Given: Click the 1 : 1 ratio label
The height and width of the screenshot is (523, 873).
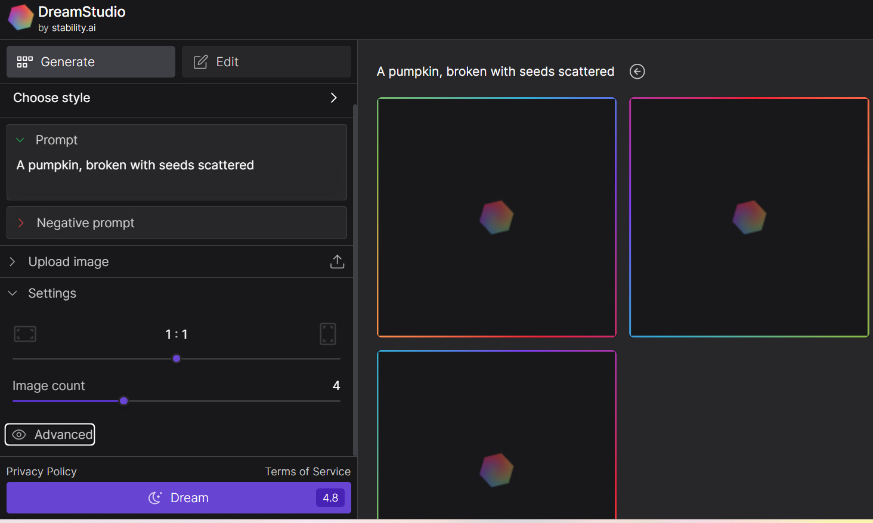Looking at the screenshot, I should [177, 335].
